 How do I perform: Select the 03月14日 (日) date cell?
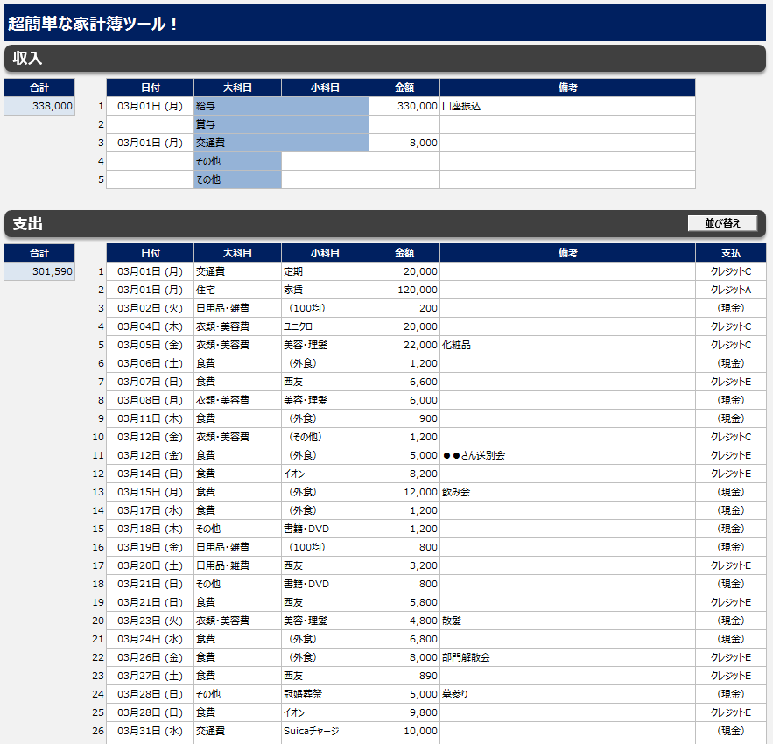pos(150,474)
